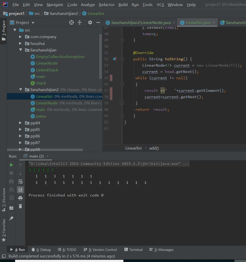Click Project tree vertical scrollbar
This screenshot has width=246, height=262.
coord(100,56)
